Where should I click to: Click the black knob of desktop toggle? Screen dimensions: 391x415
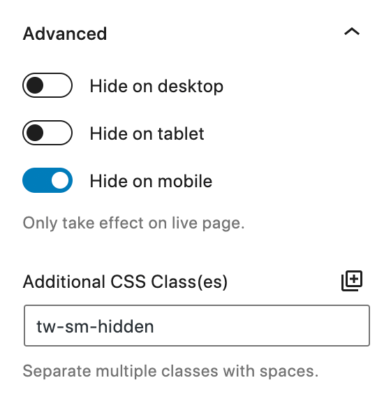(35, 85)
